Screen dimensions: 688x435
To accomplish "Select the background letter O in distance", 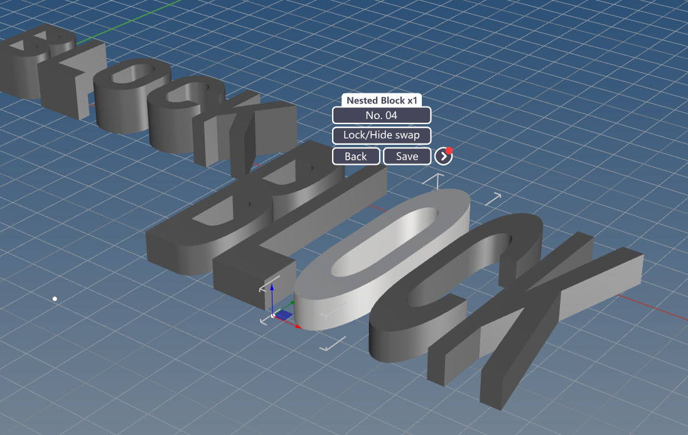I will (132, 94).
